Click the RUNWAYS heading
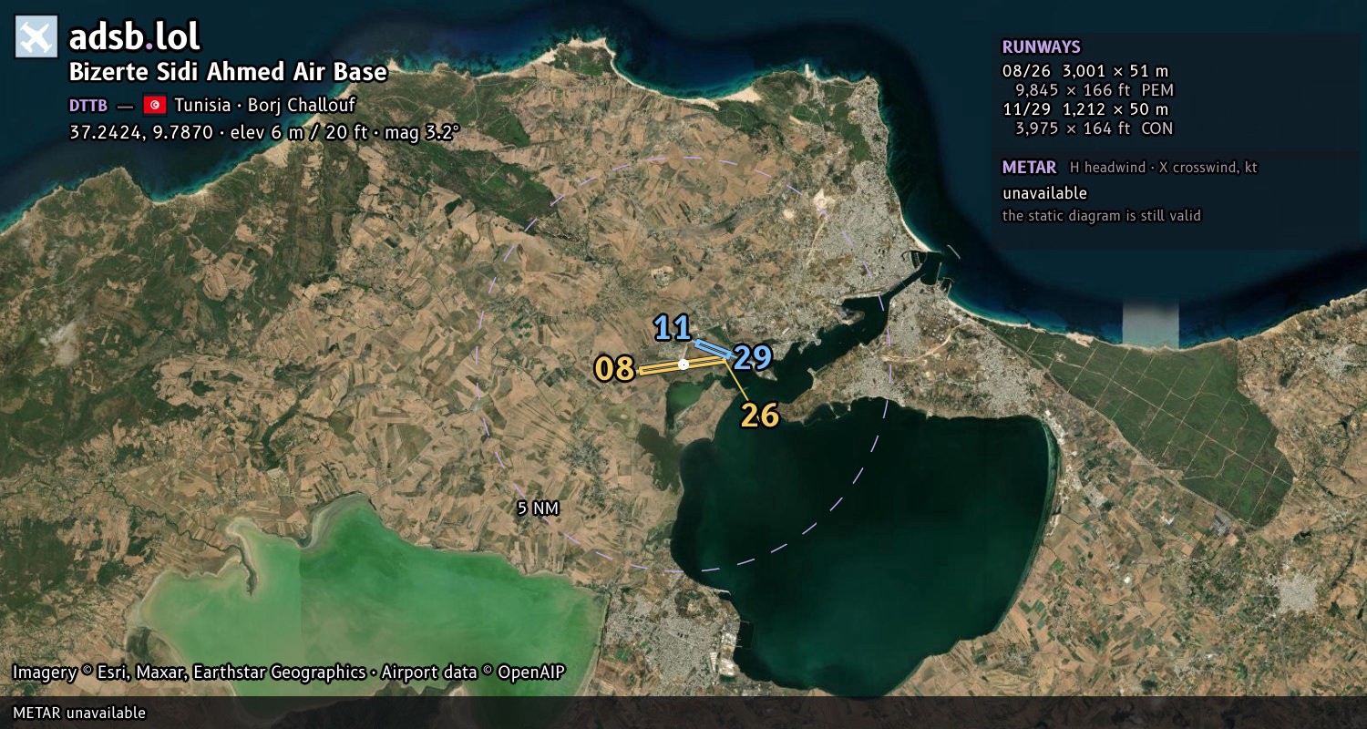 (1042, 47)
